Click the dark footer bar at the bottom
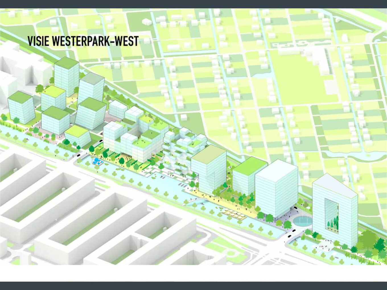Screen dimensions: 387x290 (193, 286)
